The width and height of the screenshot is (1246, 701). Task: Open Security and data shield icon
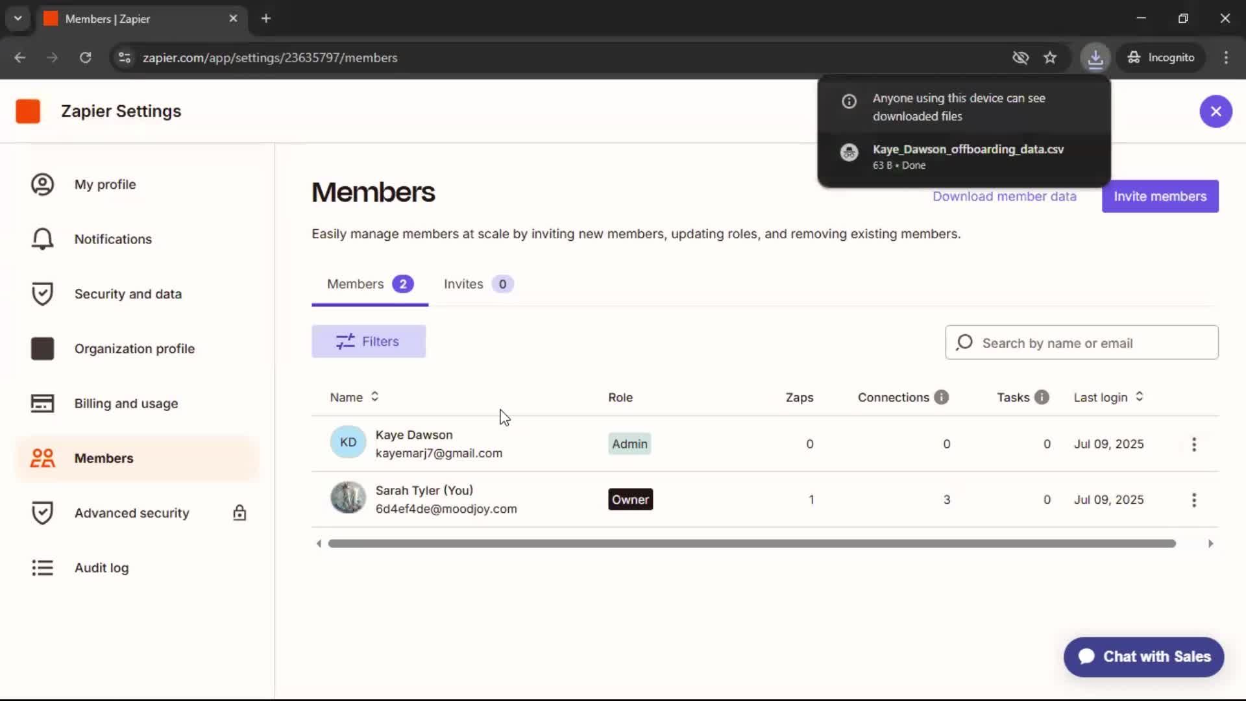(x=42, y=294)
